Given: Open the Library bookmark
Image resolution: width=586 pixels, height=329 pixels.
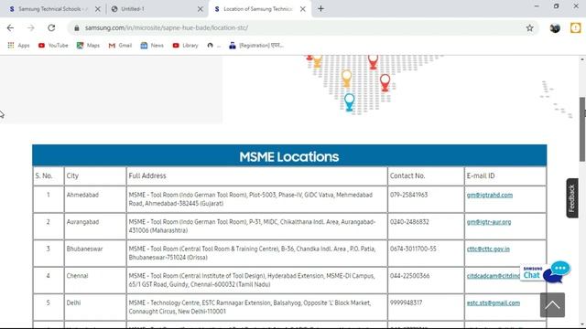Looking at the screenshot, I should point(185,46).
